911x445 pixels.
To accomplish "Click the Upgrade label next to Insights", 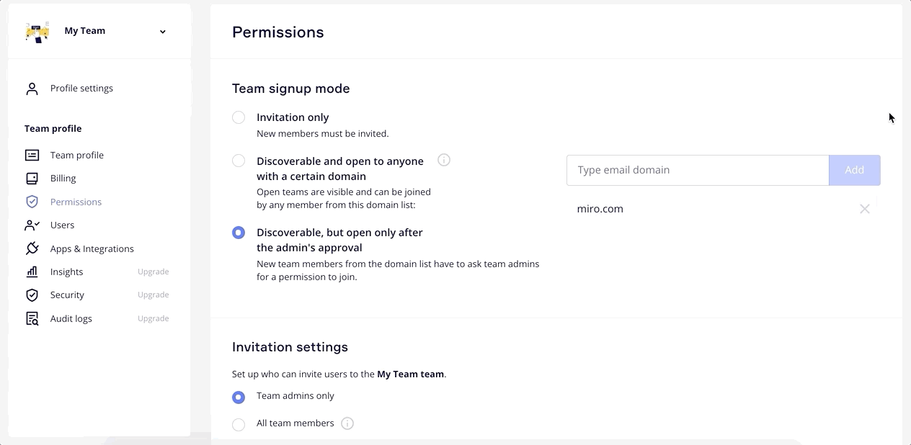I will click(x=153, y=272).
